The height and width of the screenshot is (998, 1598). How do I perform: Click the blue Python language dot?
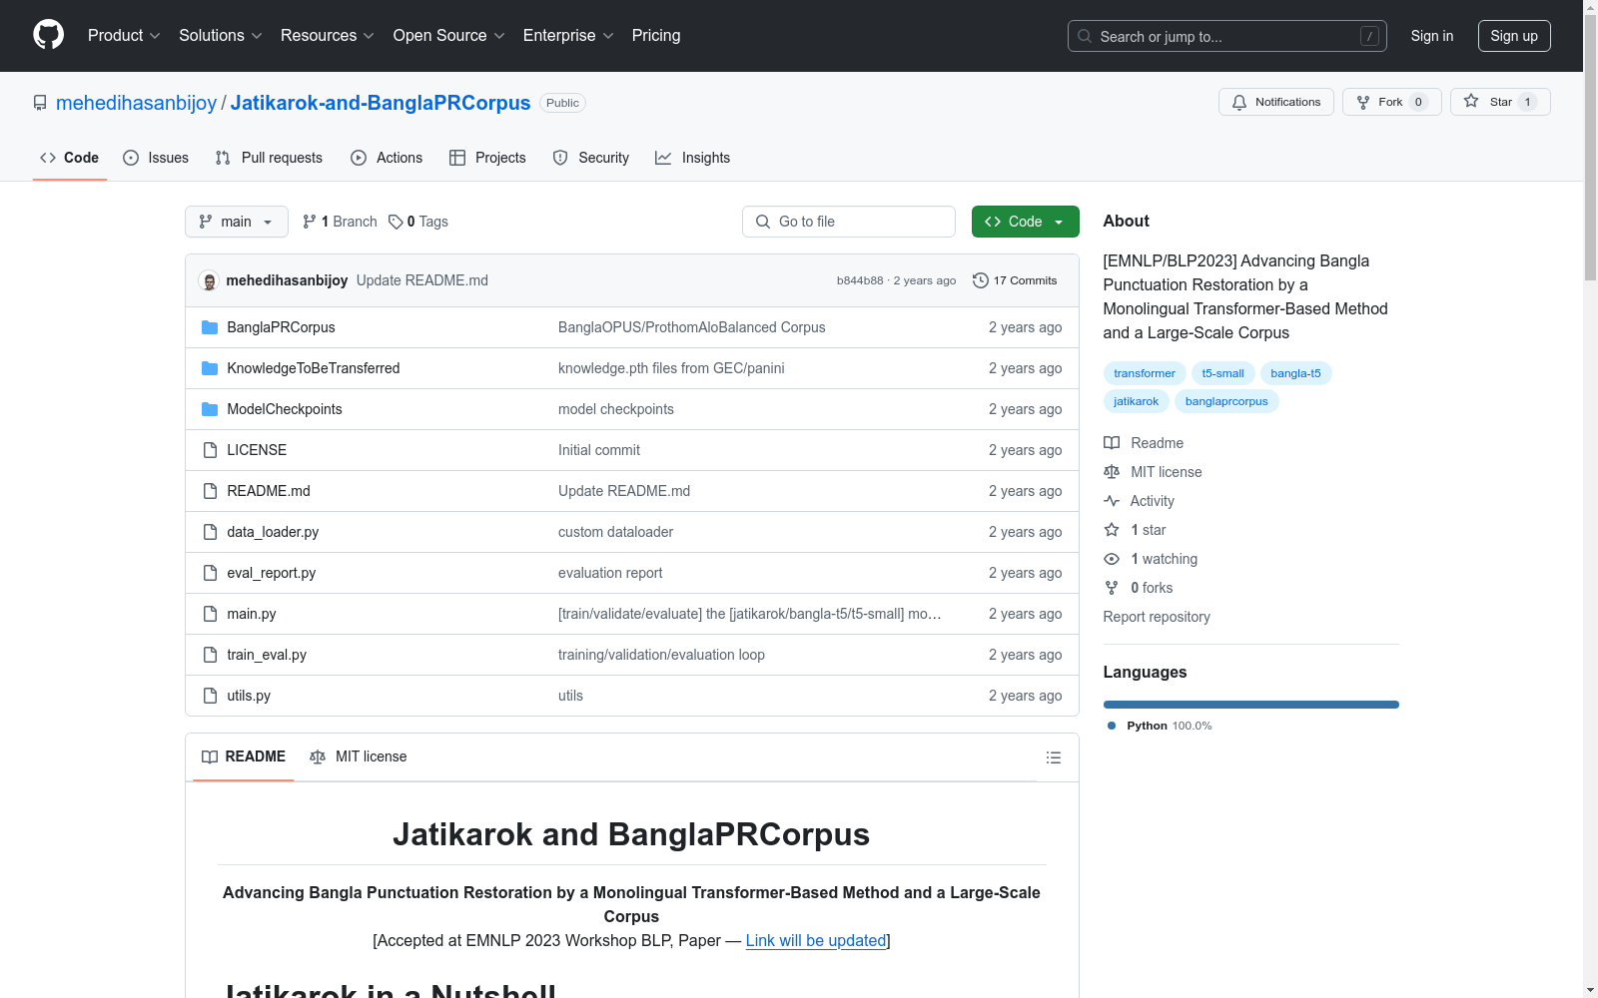click(1112, 726)
